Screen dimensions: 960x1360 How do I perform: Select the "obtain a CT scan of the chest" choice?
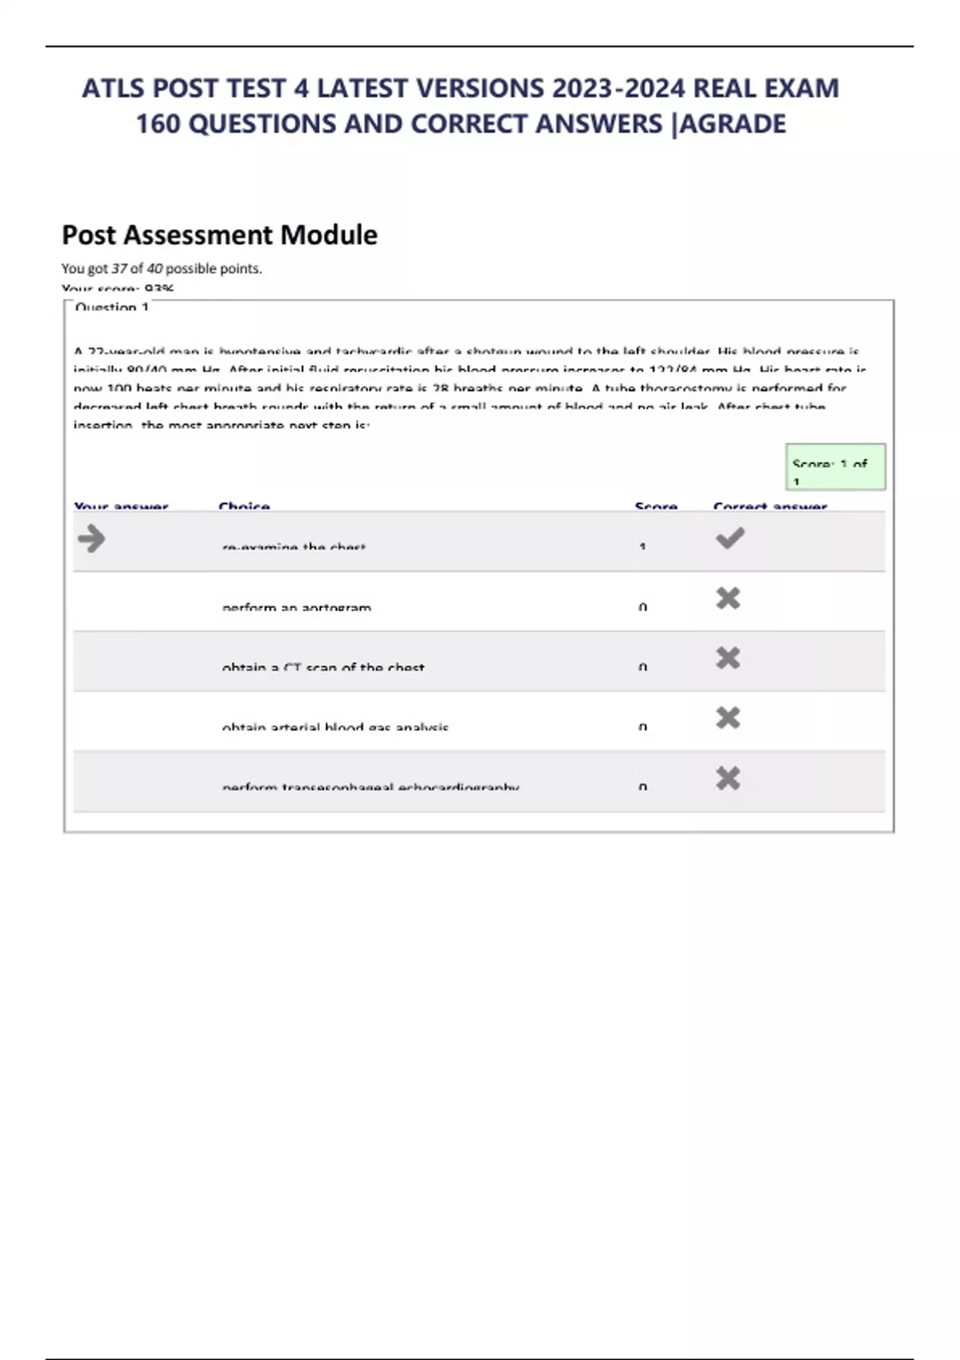(x=323, y=667)
